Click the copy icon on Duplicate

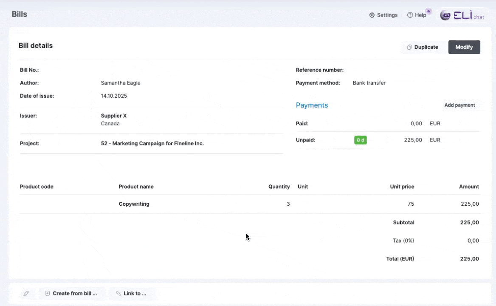coord(409,47)
